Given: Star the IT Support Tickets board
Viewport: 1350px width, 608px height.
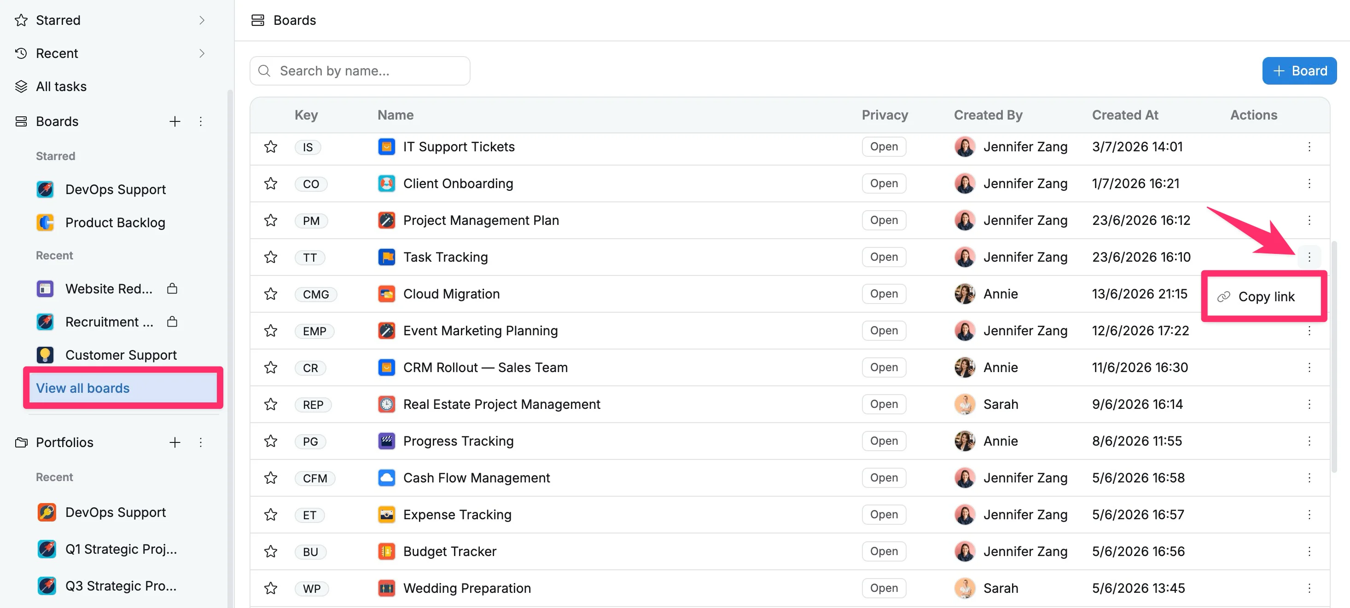Looking at the screenshot, I should click(x=270, y=147).
